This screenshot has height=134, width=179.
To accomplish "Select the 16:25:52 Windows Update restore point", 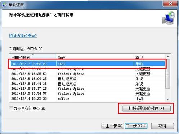I will pyautogui.click(x=88, y=74).
